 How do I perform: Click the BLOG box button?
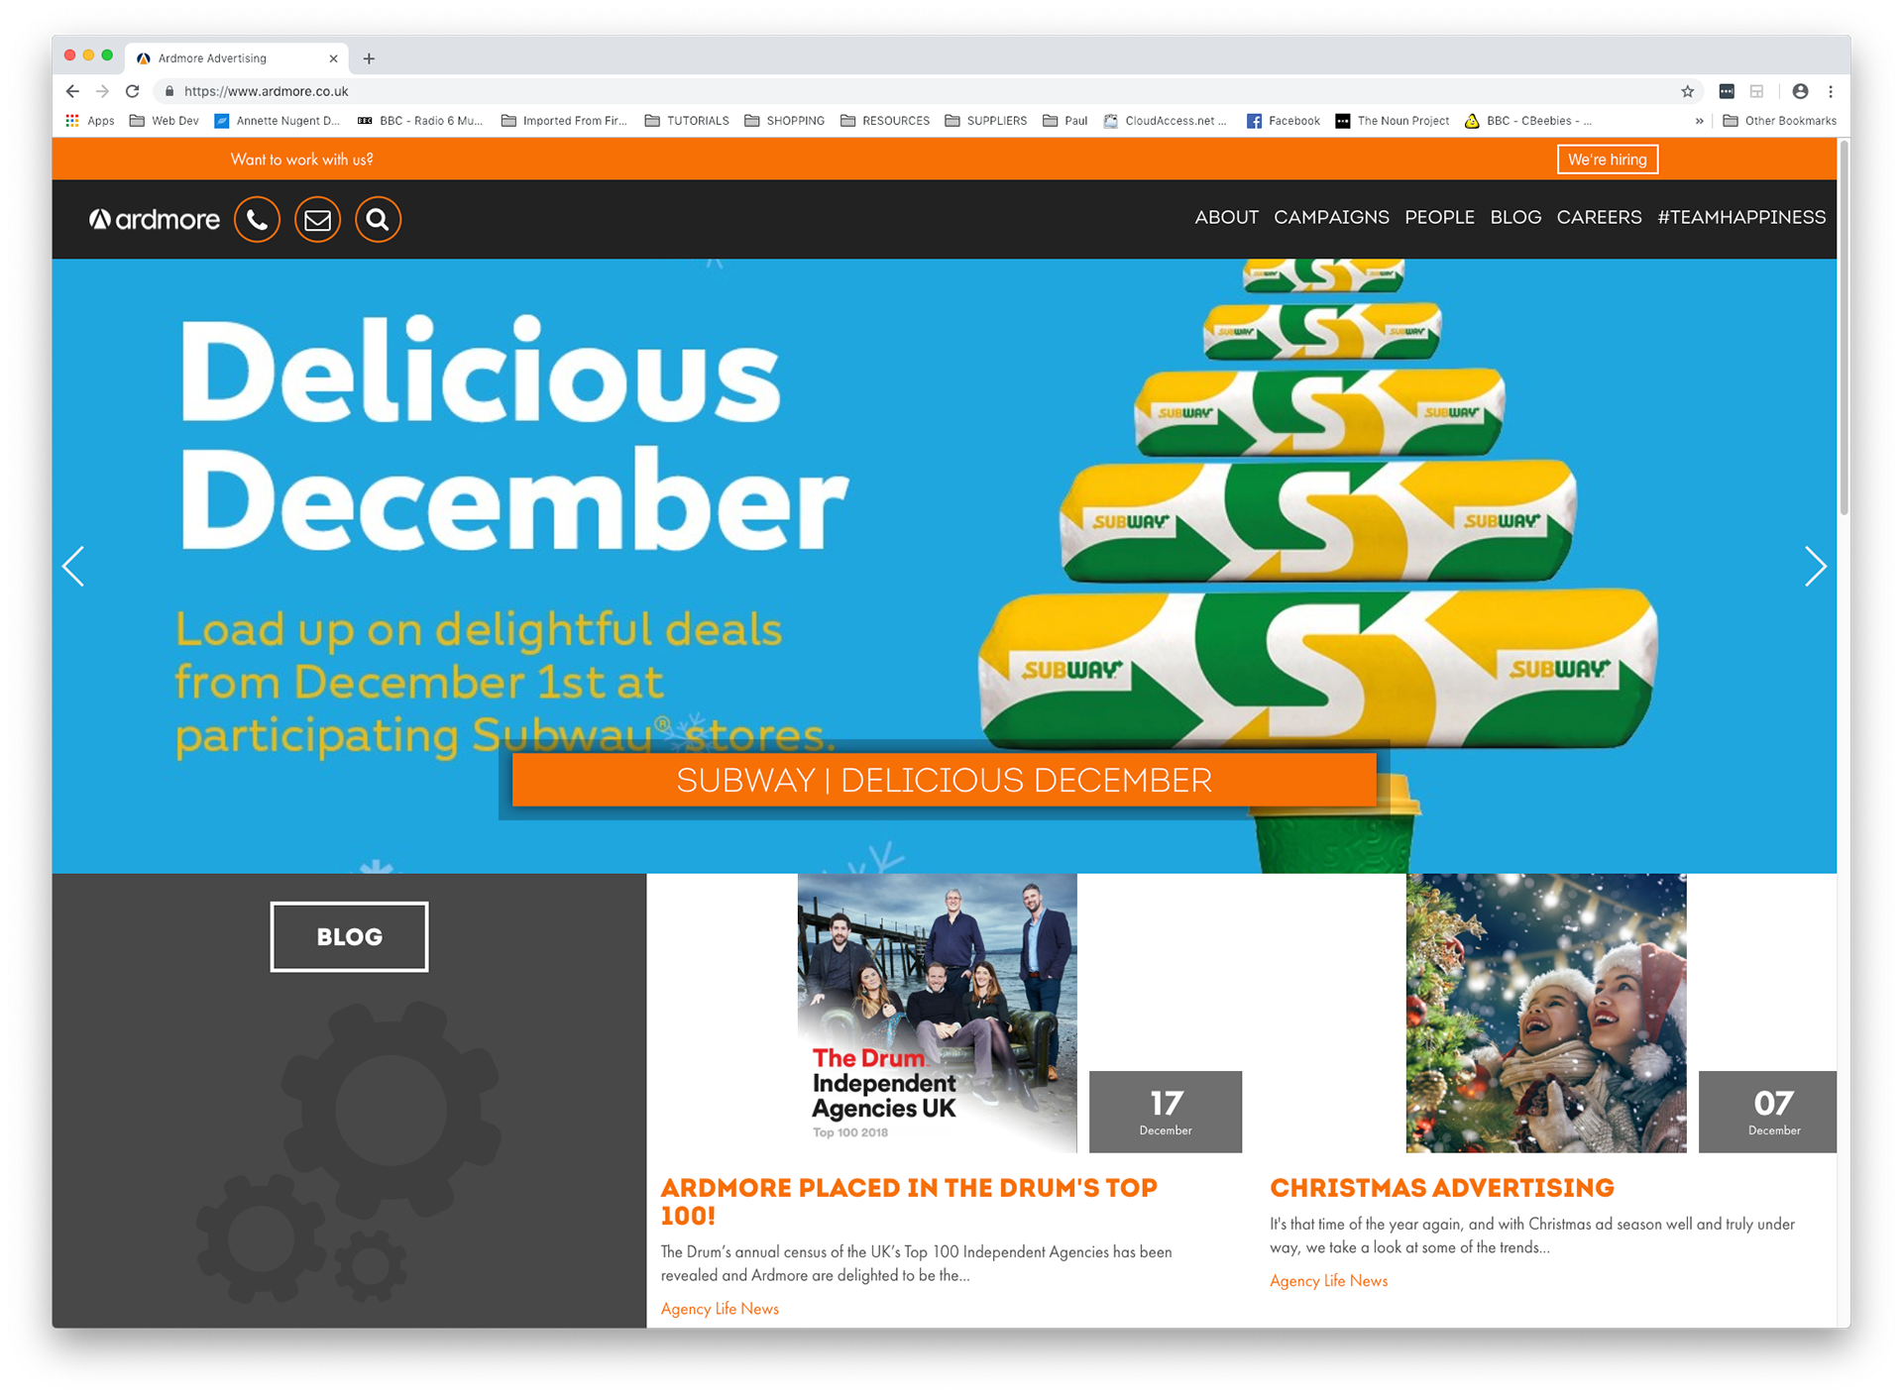point(349,936)
